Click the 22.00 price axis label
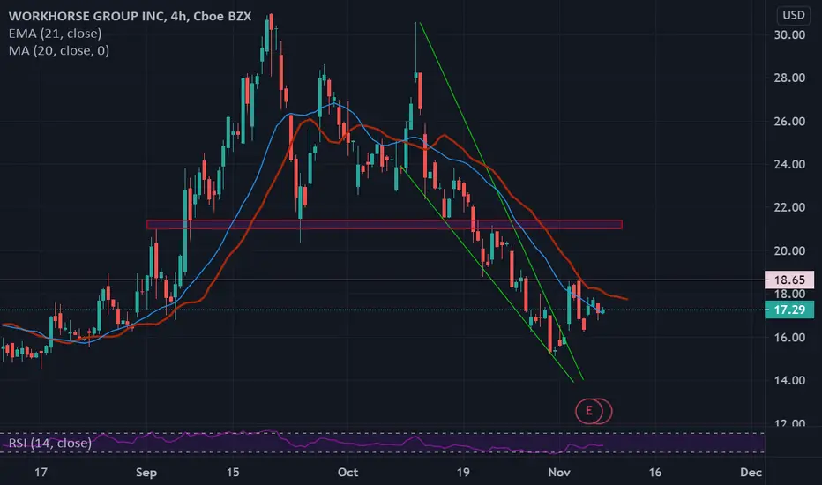Viewport: 822px width, 485px height. coord(789,207)
